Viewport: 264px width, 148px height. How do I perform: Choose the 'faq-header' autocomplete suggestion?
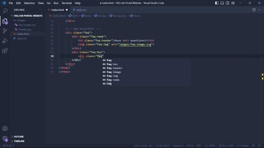(146, 68)
